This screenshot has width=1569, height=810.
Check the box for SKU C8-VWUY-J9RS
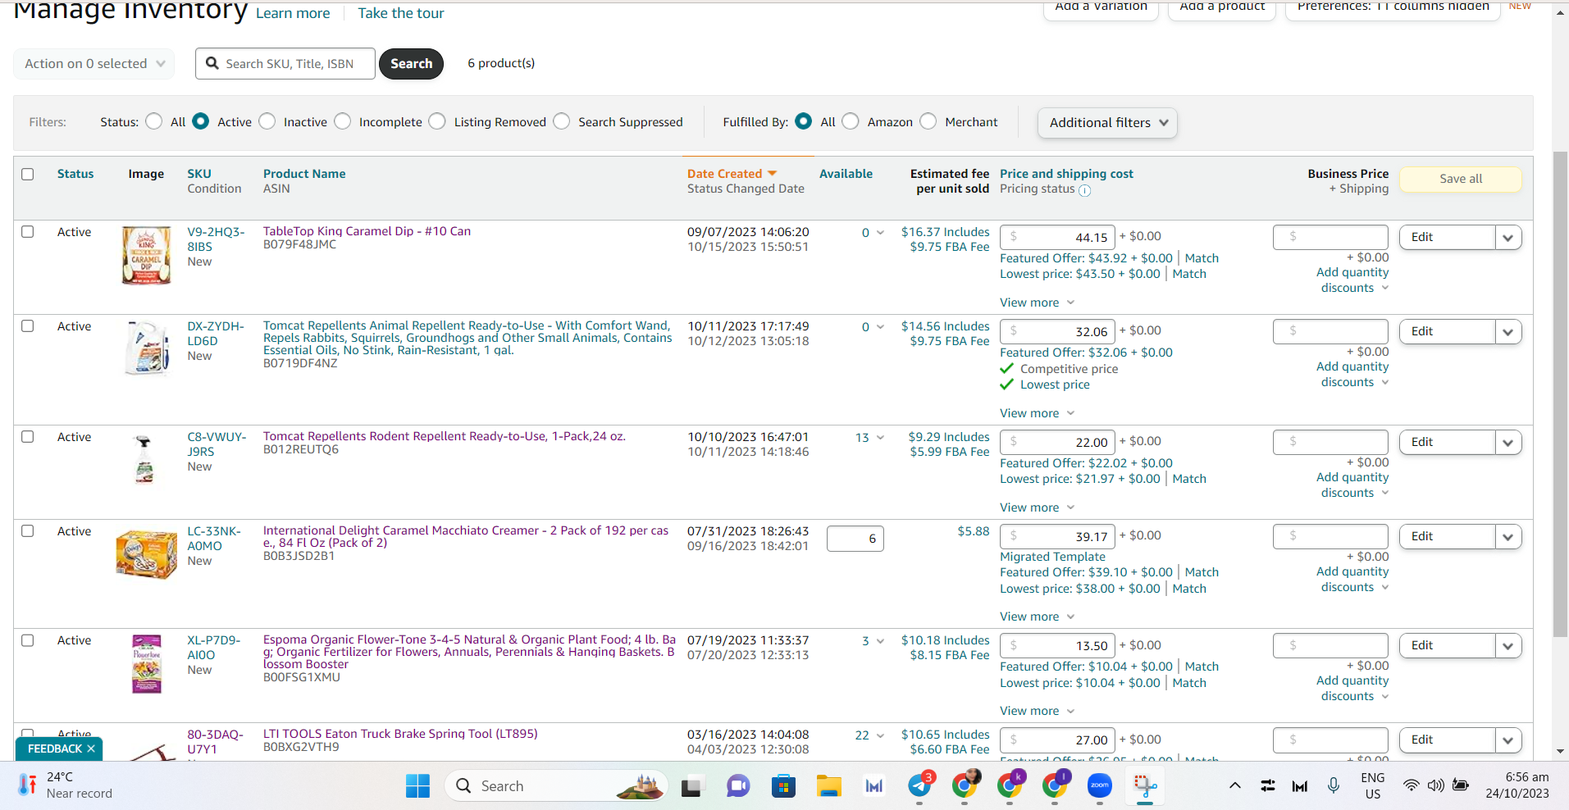[28, 437]
